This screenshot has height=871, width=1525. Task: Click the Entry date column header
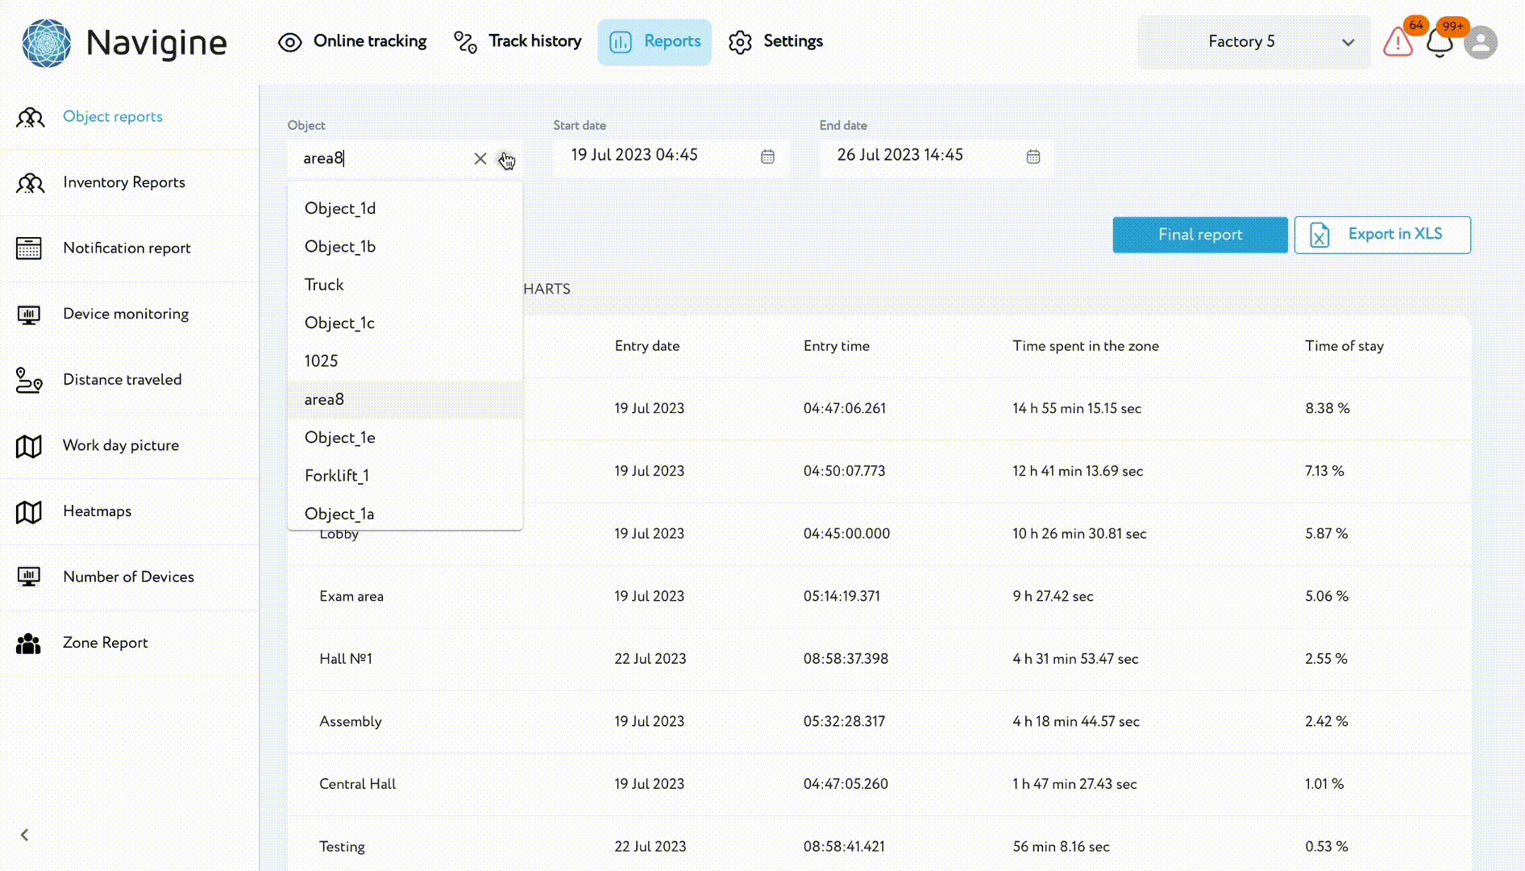tap(647, 346)
